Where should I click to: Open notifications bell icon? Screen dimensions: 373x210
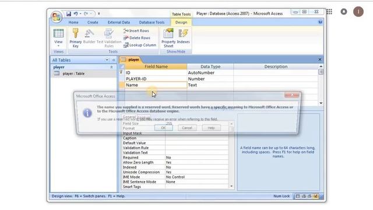coord(344,12)
